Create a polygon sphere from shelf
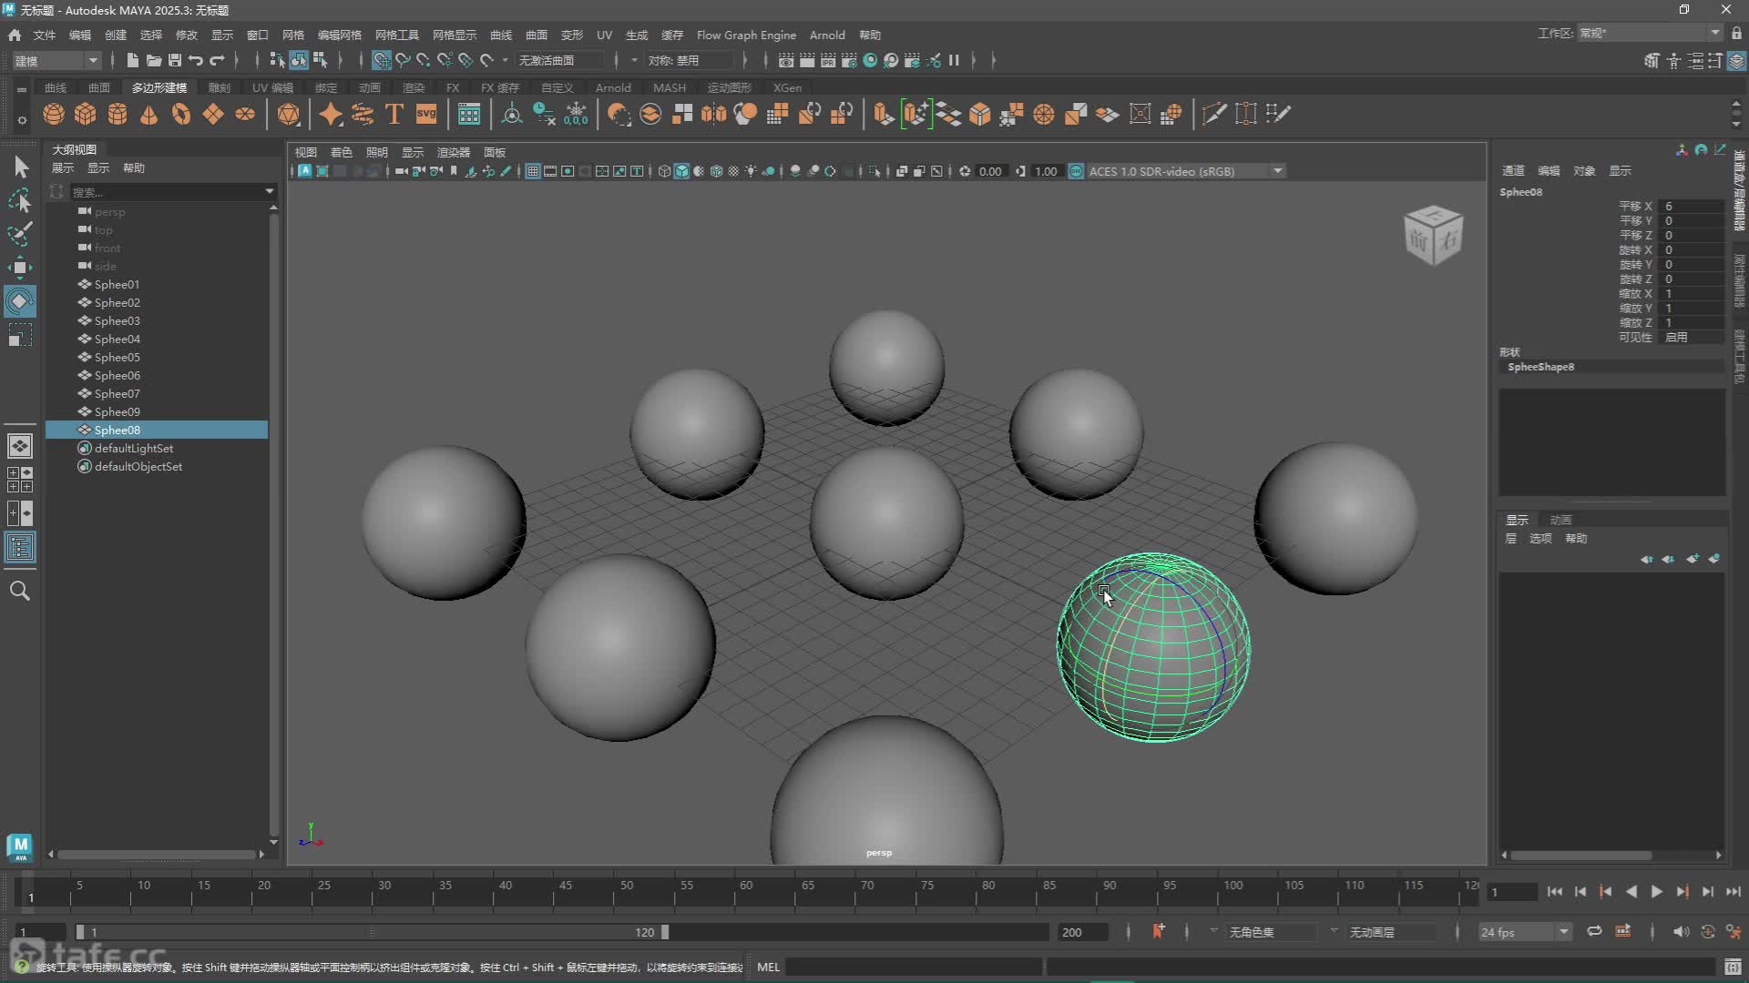The width and height of the screenshot is (1749, 983). click(54, 114)
